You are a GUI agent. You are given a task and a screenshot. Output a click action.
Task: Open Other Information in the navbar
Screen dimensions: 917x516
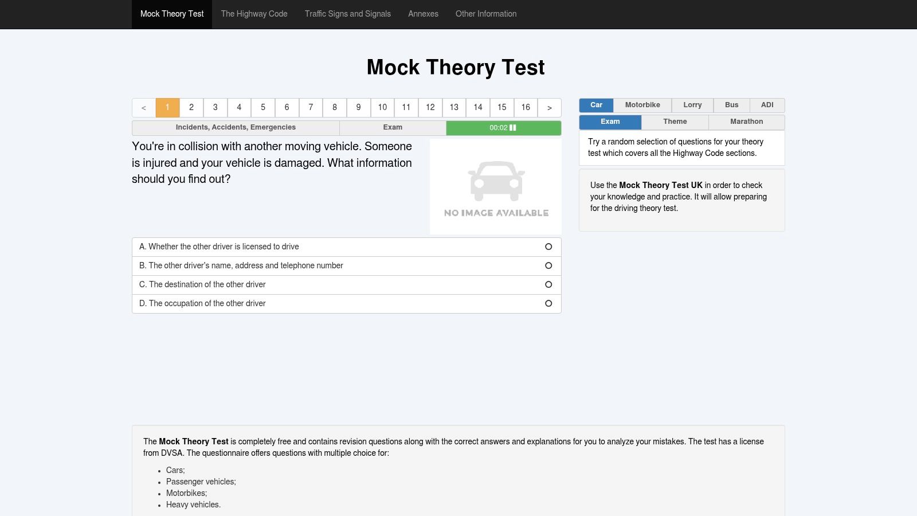tap(486, 14)
